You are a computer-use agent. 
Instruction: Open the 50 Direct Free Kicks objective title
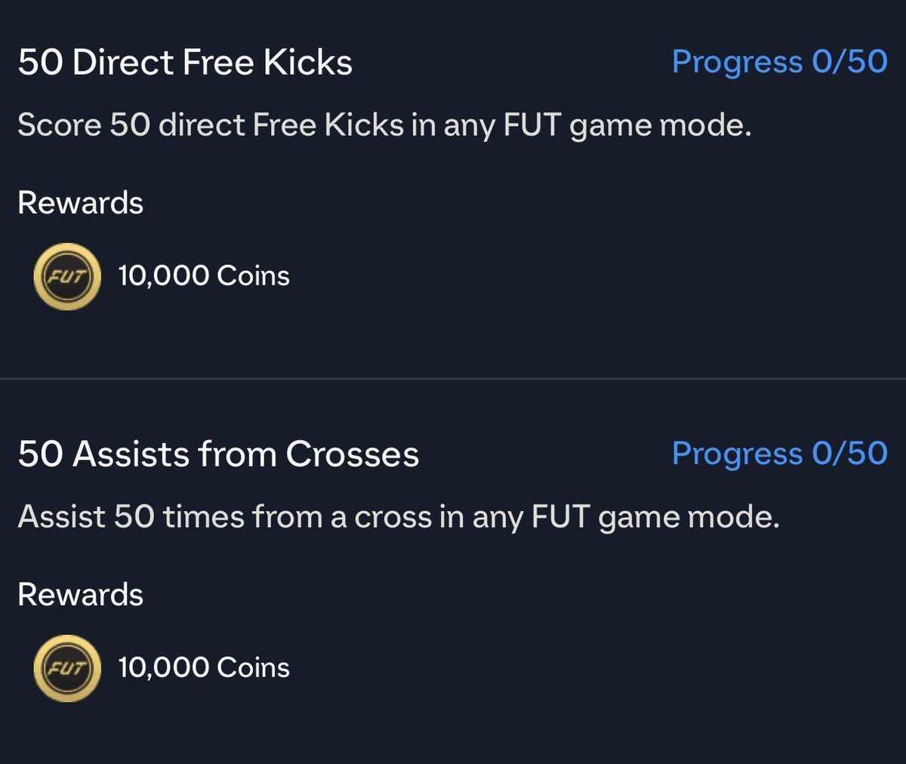185,63
